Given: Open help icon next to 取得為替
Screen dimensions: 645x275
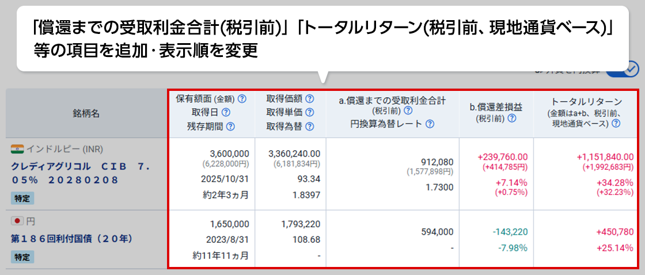Looking at the screenshot, I should point(310,126).
